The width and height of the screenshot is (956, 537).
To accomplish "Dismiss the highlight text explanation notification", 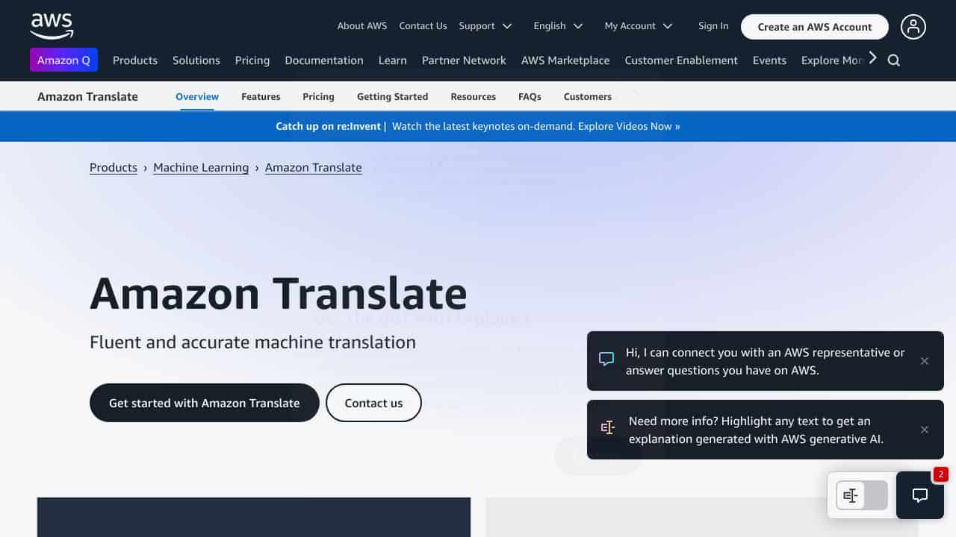I will (x=925, y=430).
